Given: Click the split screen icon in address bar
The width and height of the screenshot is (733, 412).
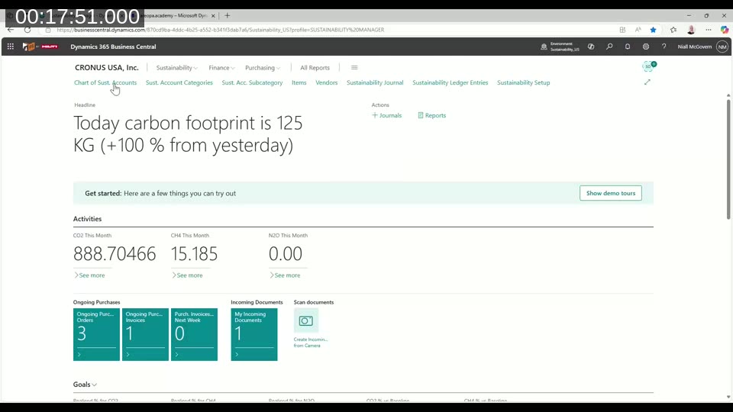Looking at the screenshot, I should [x=622, y=30].
